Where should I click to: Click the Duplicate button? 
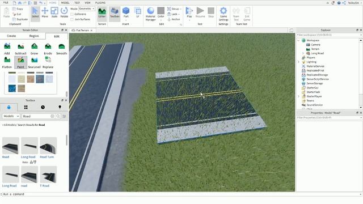coord(20,19)
